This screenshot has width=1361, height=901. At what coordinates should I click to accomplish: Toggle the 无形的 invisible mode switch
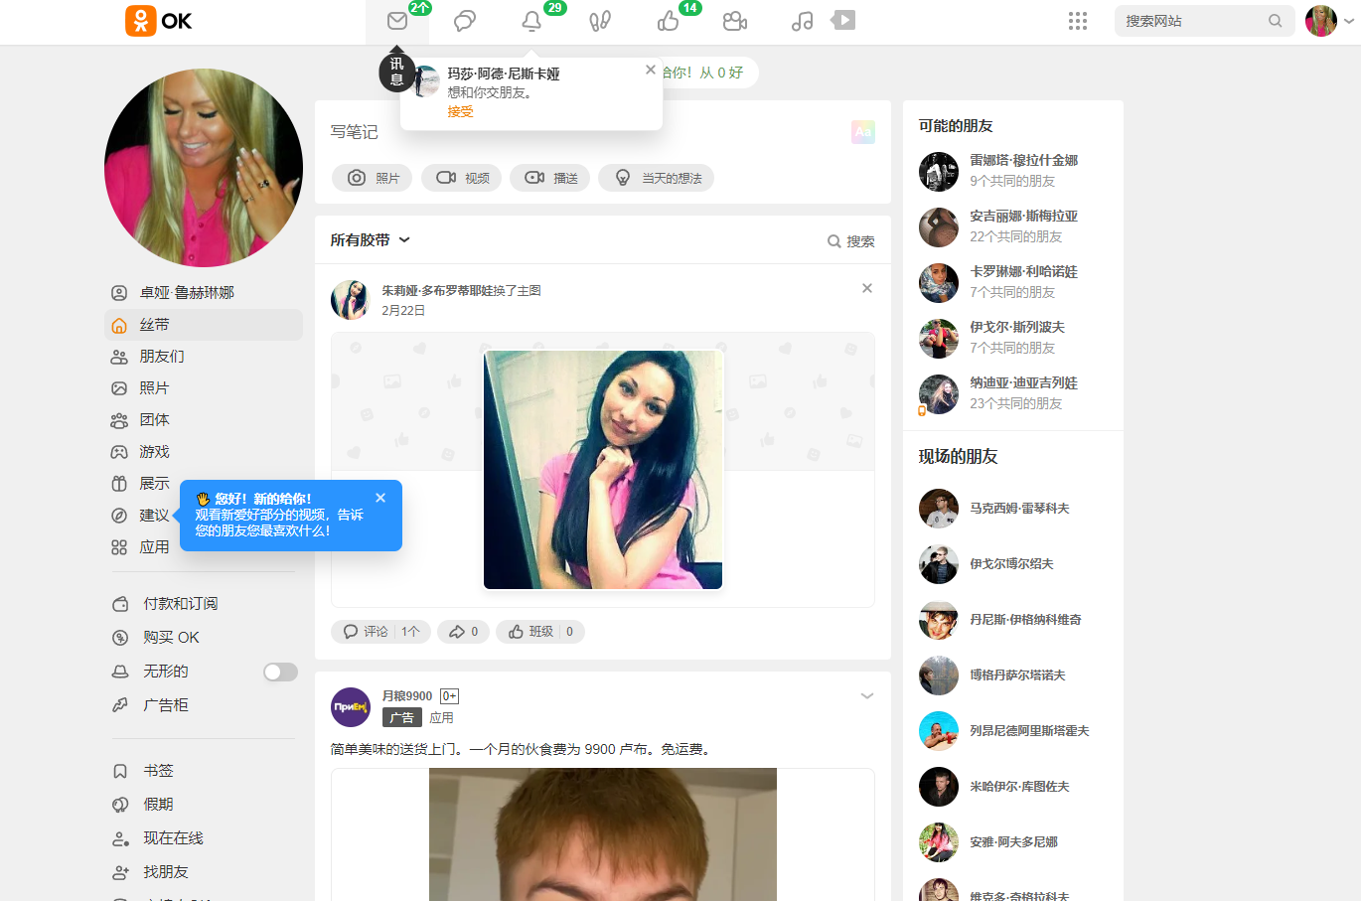tap(280, 673)
